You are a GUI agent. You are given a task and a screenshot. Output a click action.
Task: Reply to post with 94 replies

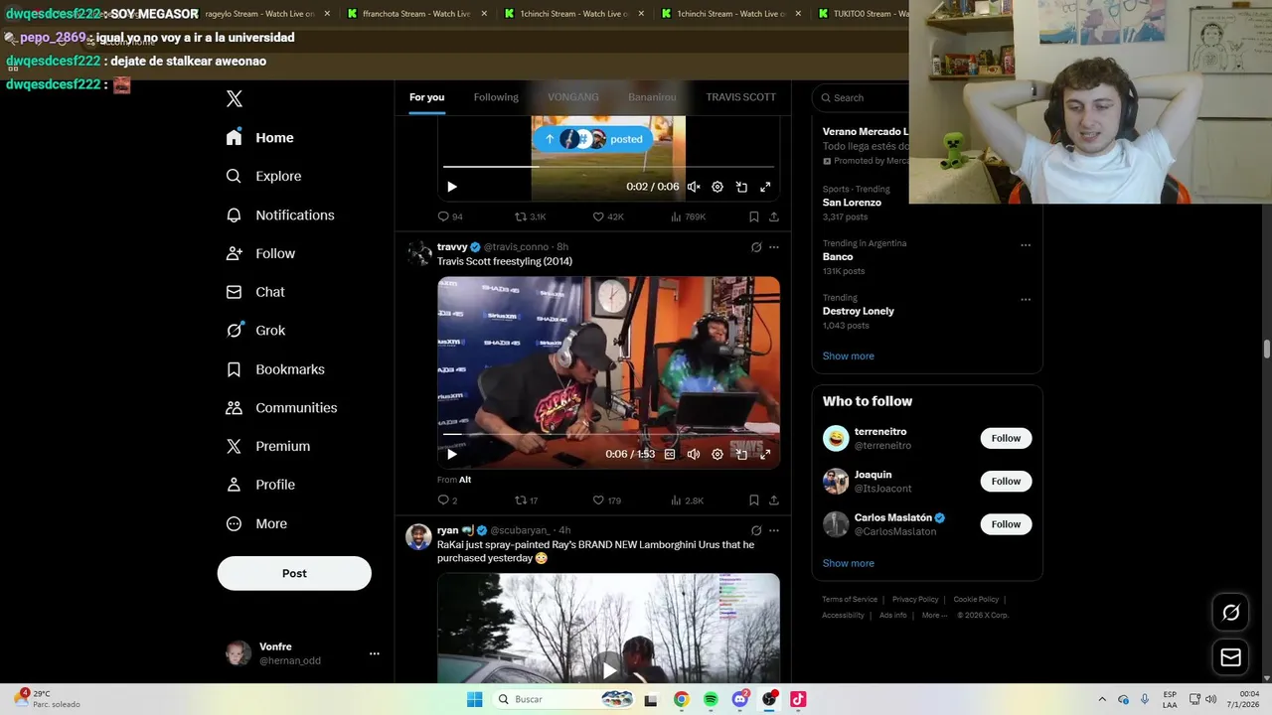450,216
